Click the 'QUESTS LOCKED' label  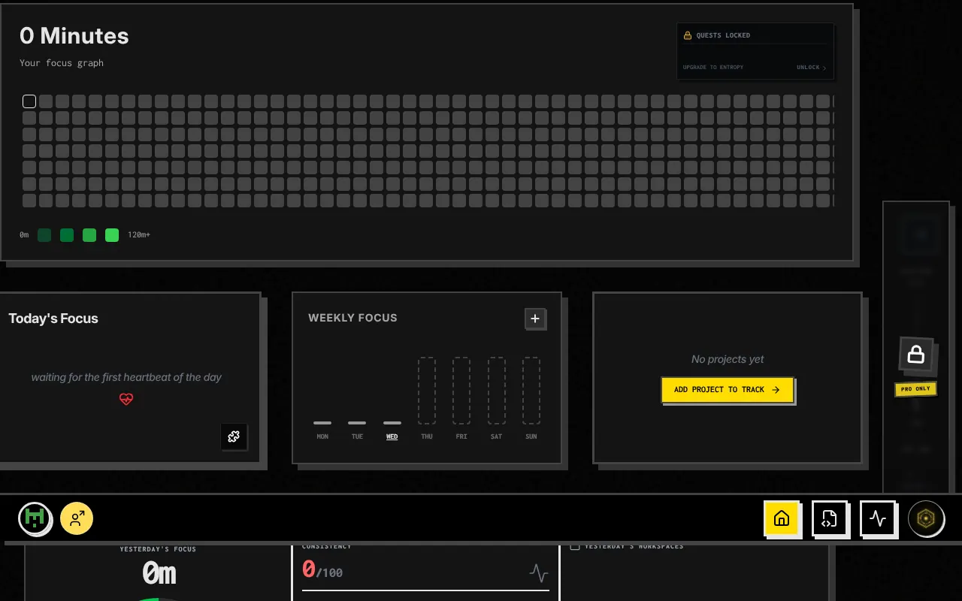pyautogui.click(x=723, y=35)
